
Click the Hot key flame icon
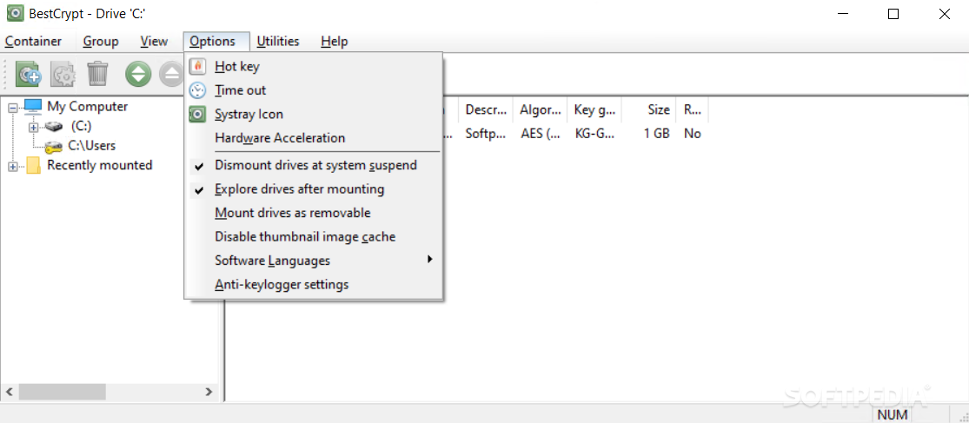[197, 66]
